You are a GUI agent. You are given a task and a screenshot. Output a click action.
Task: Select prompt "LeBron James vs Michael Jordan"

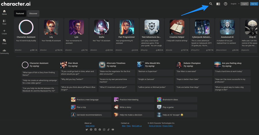(x=155, y=89)
